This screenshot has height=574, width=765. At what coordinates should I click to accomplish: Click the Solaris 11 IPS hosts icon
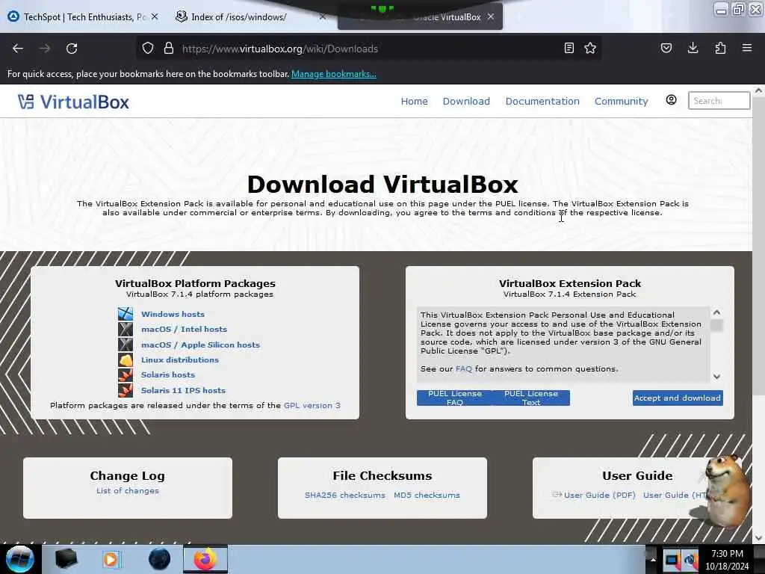[x=126, y=390]
